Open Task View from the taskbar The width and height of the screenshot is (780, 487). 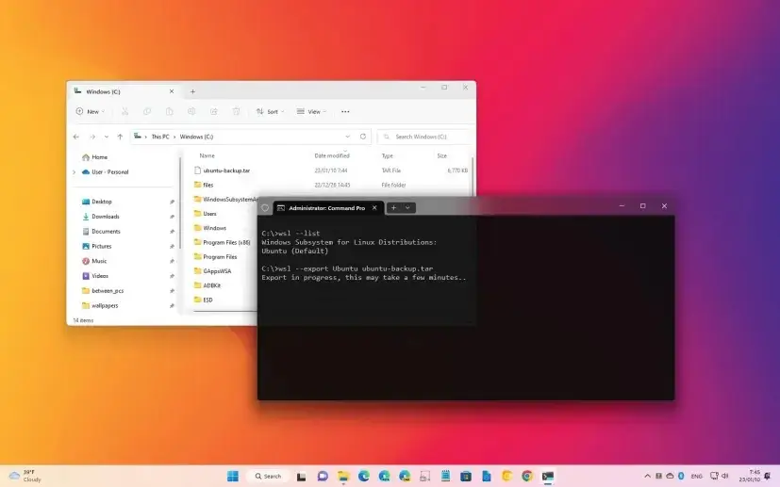coord(302,476)
